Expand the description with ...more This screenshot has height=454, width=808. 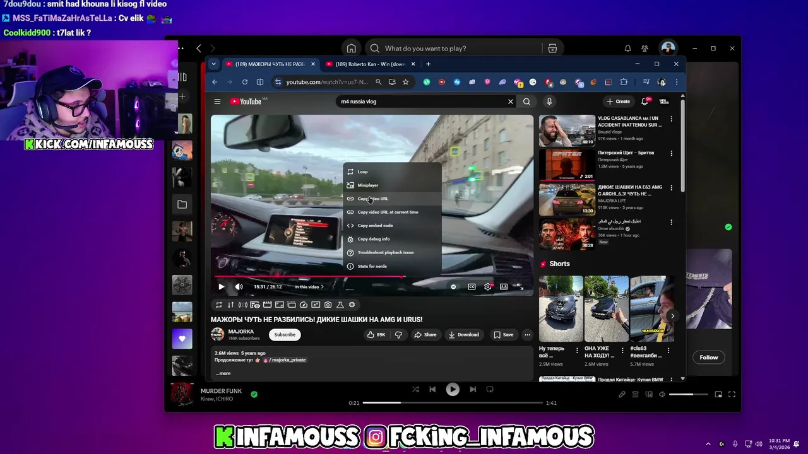coord(223,373)
